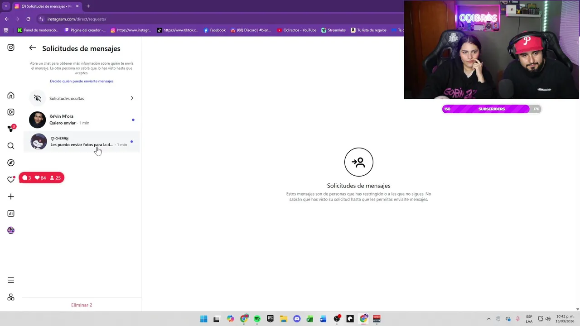
Task: Open the instagram URL bookmark
Action: (x=131, y=30)
